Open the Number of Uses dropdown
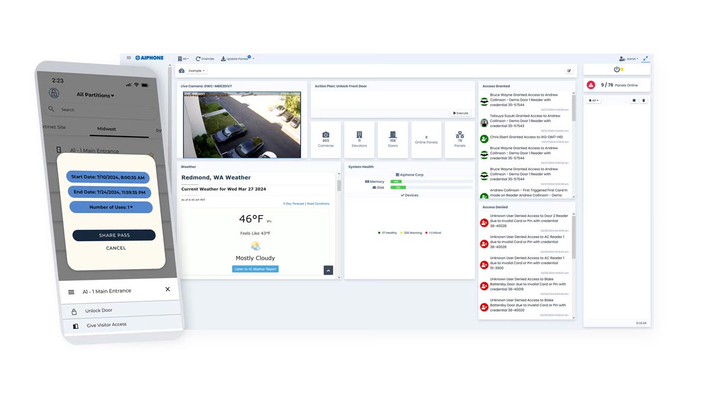 click(x=111, y=207)
